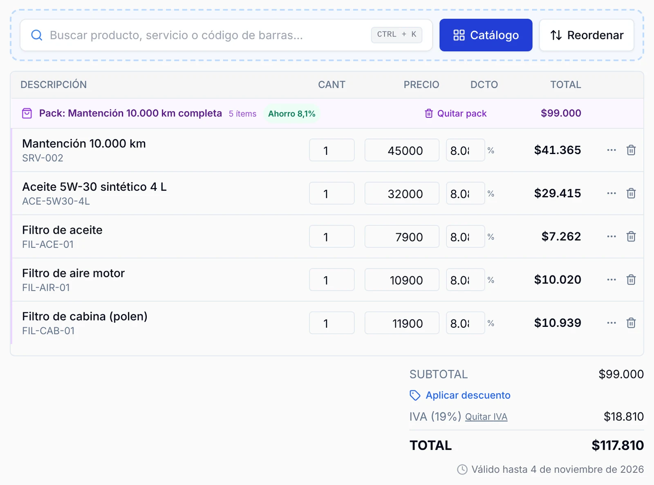Delete the Aceite 5W-30 sintético row
This screenshot has height=485, width=654.
point(631,193)
